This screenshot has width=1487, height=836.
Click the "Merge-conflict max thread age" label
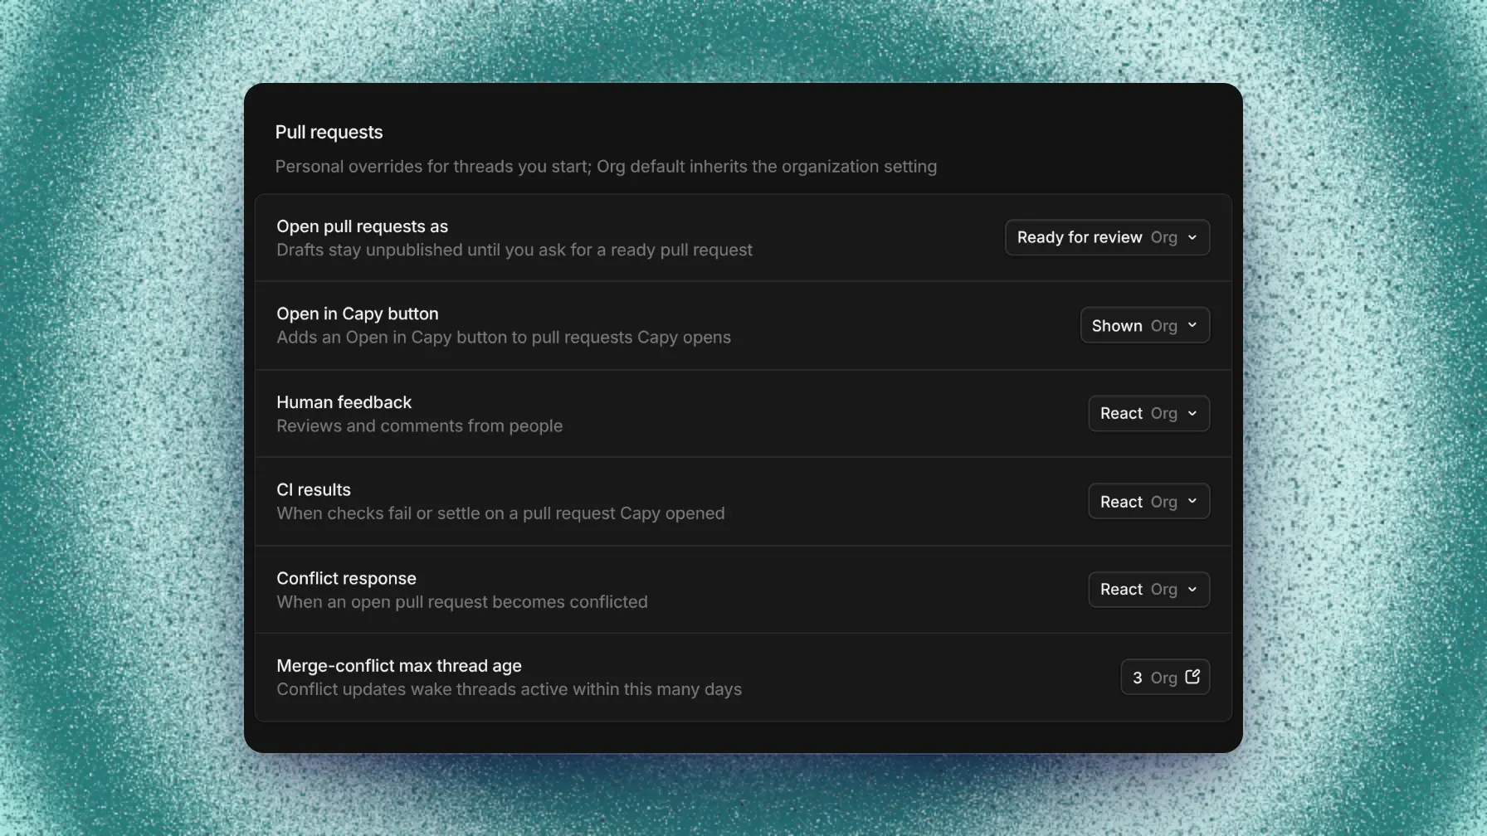[x=399, y=665]
